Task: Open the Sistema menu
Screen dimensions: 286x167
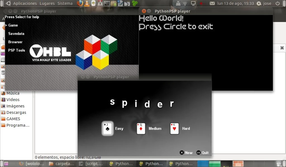Action: 65,3
